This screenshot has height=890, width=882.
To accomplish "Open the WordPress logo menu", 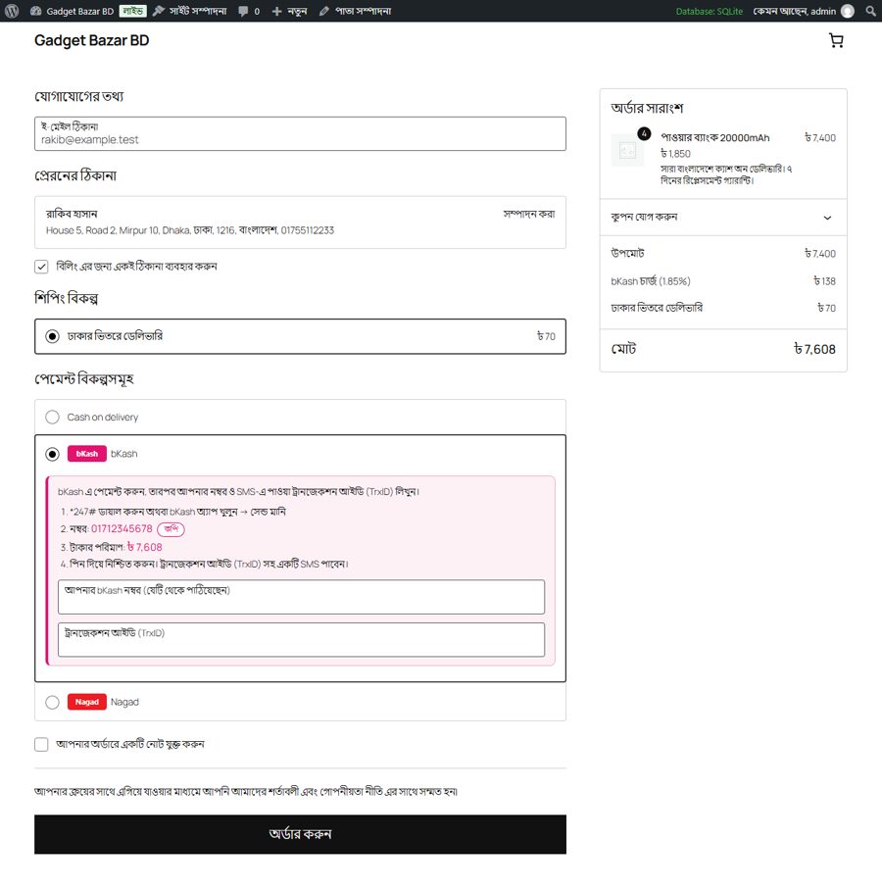I will [12, 11].
